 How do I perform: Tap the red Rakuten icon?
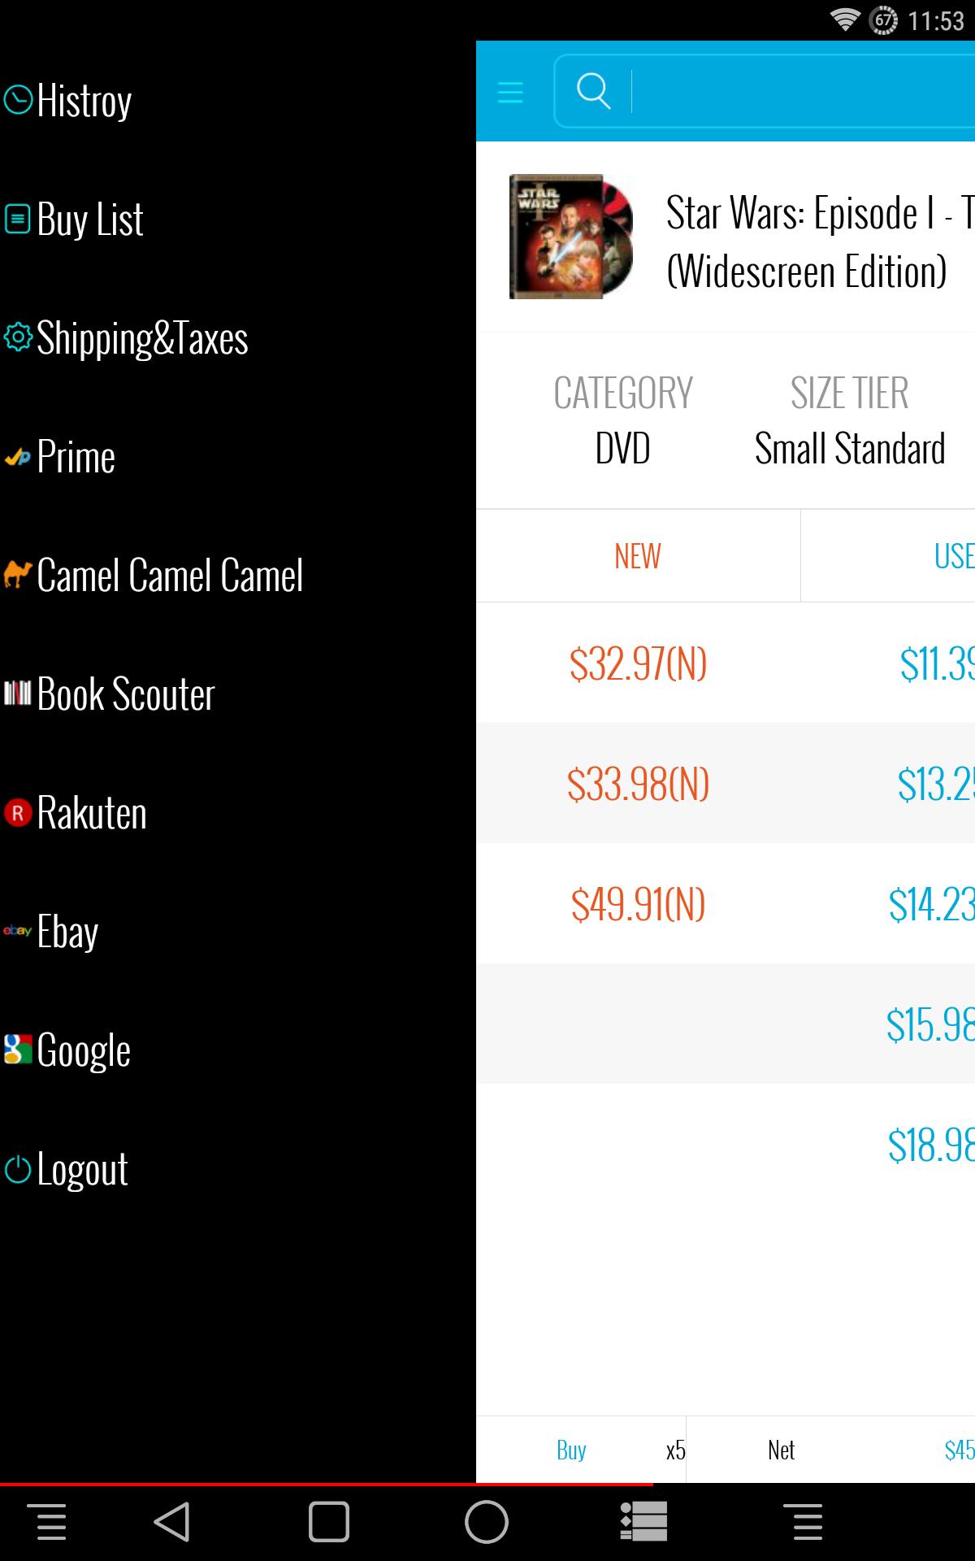[18, 812]
